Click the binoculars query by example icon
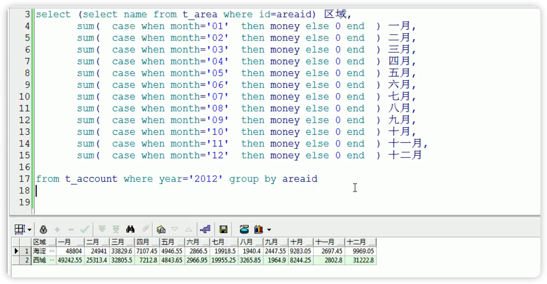This screenshot has width=547, height=284. point(130,229)
